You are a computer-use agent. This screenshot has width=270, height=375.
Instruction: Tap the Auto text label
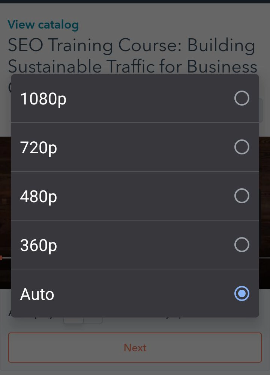[x=37, y=294]
